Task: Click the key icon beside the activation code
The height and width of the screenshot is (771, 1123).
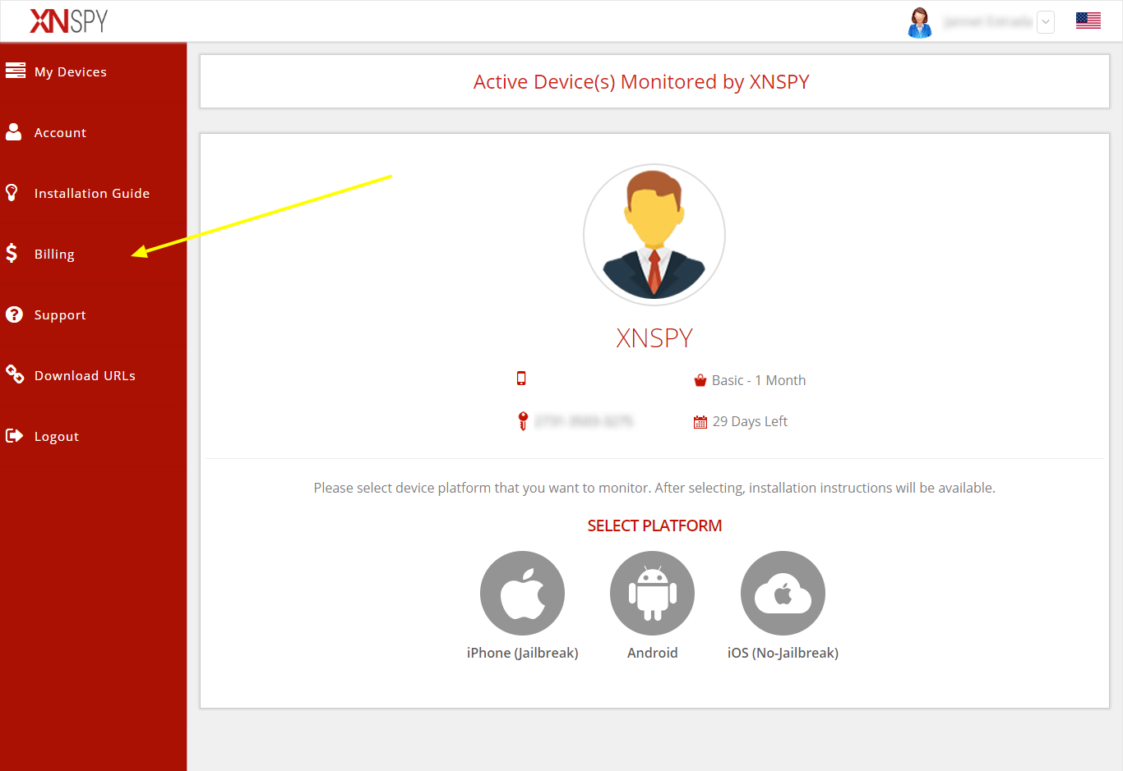Action: point(523,420)
